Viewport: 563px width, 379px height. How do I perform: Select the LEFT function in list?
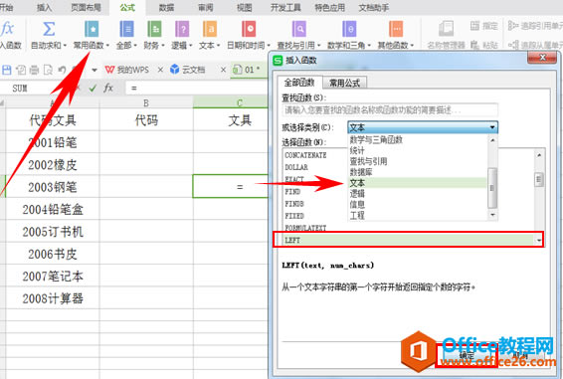pyautogui.click(x=409, y=240)
